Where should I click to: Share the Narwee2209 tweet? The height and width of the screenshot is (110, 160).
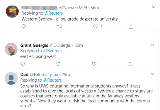click(x=131, y=27)
